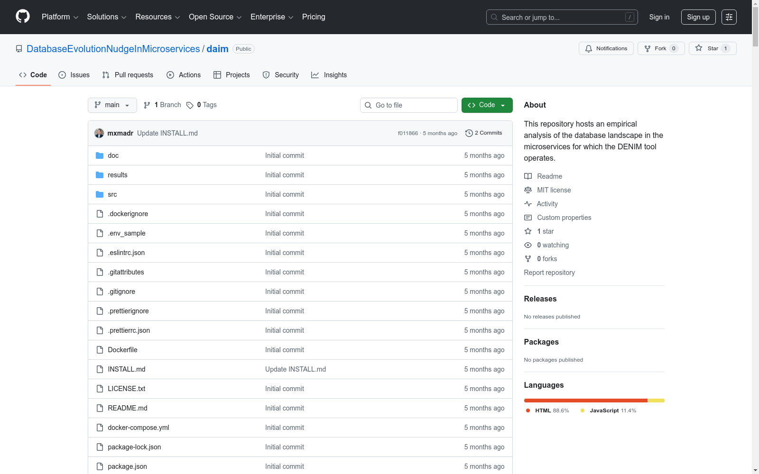759x474 pixels.
Task: Open the DatabaseEvolutionNudgeInMicroservices organization link
Action: coord(113,49)
